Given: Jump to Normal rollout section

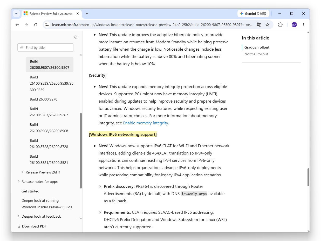Looking at the screenshot, I should click(256, 54).
